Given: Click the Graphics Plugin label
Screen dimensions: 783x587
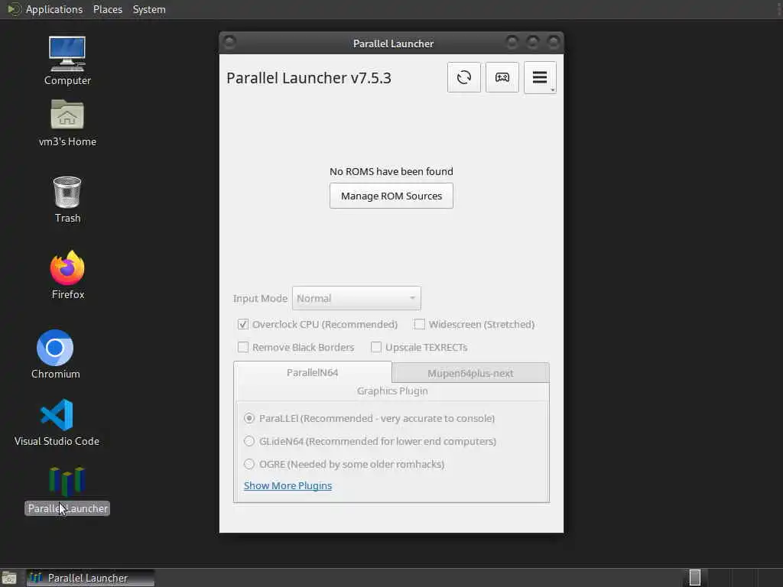Looking at the screenshot, I should [x=392, y=391].
